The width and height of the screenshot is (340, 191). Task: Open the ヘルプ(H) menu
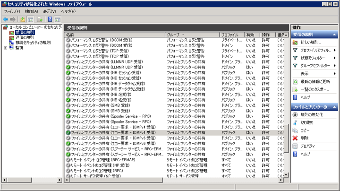click(68, 11)
